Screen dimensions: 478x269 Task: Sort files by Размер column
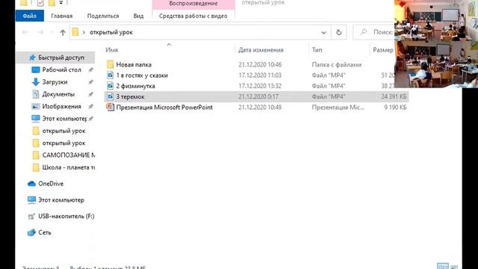tap(383, 50)
